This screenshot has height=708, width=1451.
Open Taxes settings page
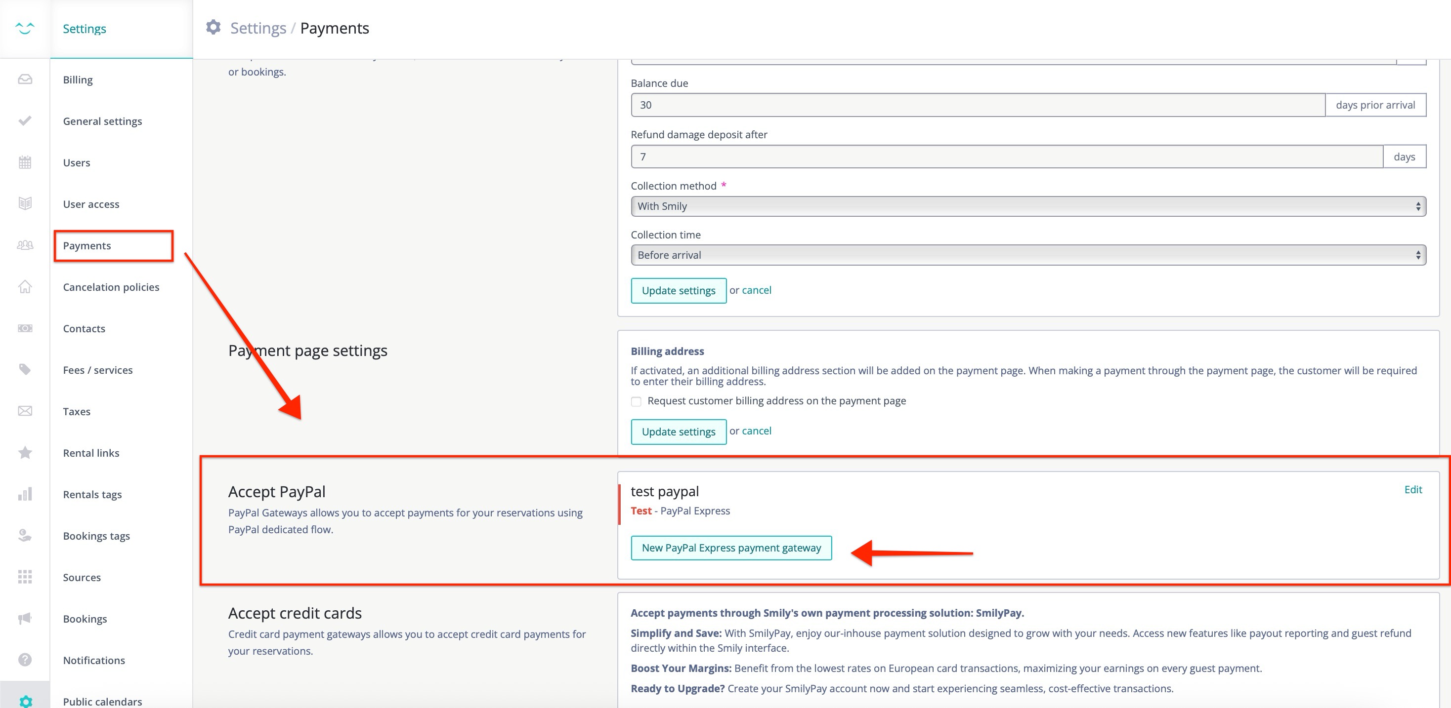tap(77, 411)
